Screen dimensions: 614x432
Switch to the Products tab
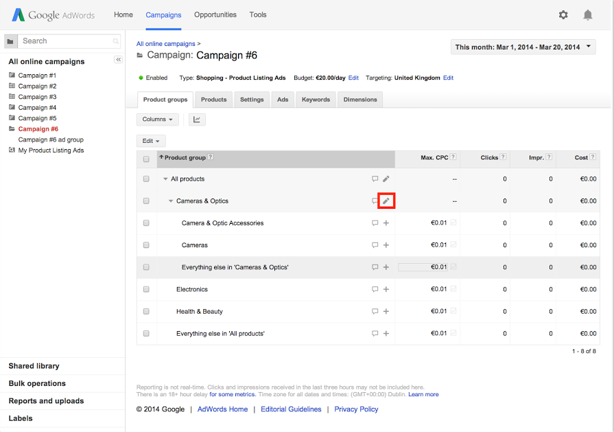click(214, 100)
